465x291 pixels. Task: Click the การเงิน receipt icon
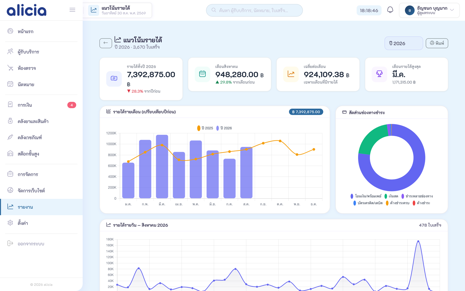pos(10,105)
